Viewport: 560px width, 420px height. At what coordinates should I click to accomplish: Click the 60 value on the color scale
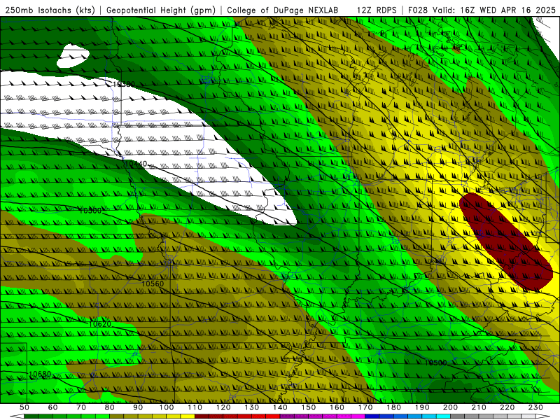click(53, 407)
